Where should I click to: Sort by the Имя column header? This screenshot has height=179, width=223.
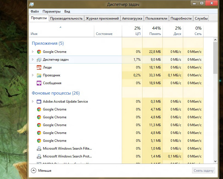coord(61,31)
